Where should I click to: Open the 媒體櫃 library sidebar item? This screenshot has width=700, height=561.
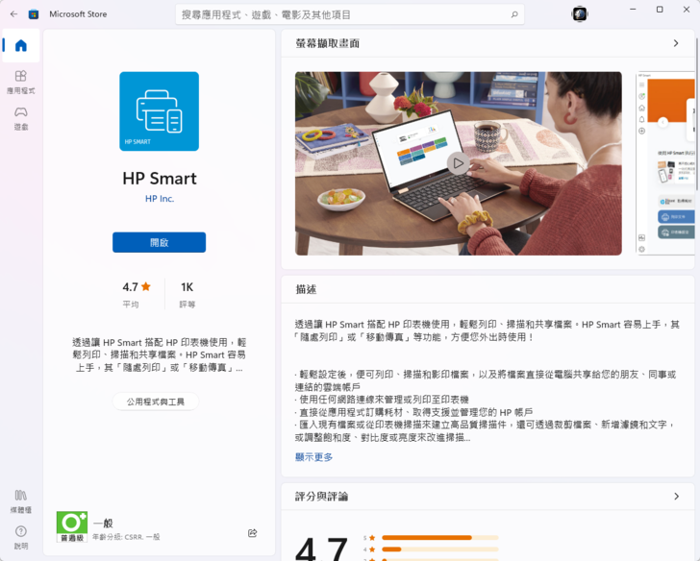(21, 501)
